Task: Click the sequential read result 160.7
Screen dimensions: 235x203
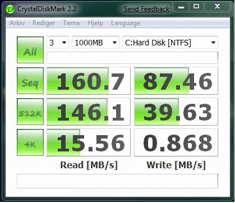Action: 89,81
